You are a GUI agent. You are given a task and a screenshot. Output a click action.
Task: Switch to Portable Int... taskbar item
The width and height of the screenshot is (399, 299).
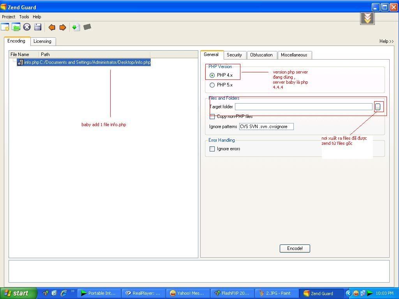click(x=99, y=293)
